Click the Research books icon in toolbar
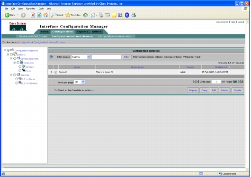 pyautogui.click(x=120, y=15)
